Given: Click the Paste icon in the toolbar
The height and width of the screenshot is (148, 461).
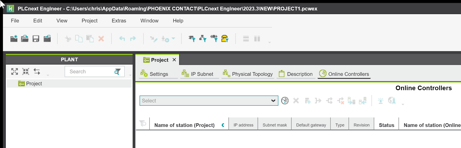Looking at the screenshot, I should click(90, 39).
